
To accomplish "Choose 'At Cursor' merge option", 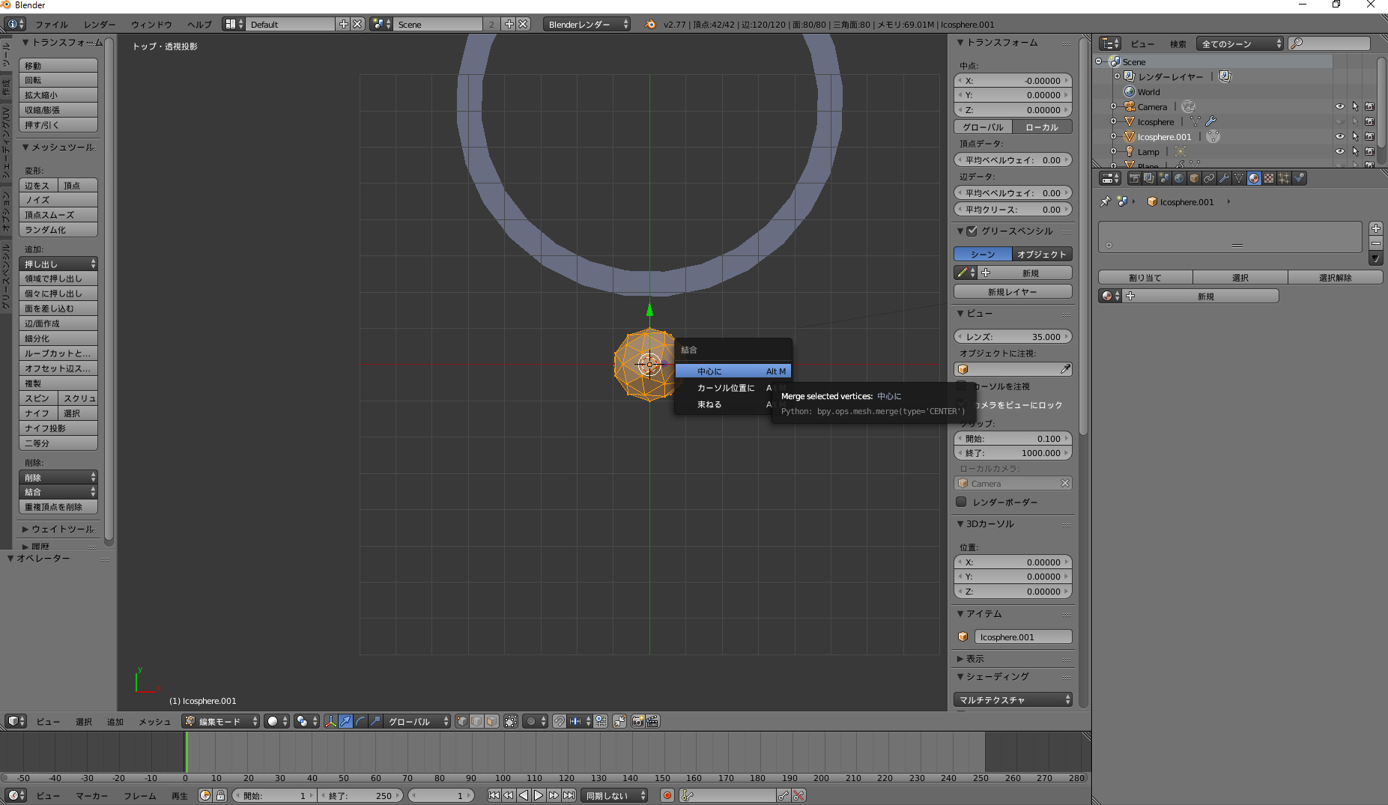I will 726,387.
